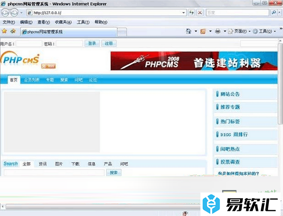Click the 网站公告 sidebar heading

[x=230, y=94]
